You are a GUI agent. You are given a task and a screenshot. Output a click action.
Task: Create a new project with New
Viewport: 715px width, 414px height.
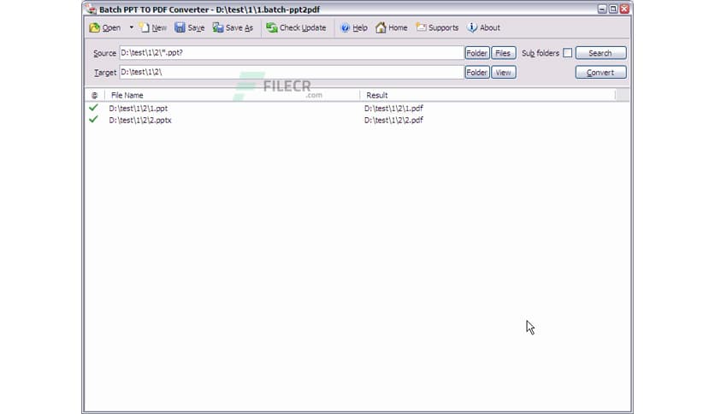click(153, 28)
